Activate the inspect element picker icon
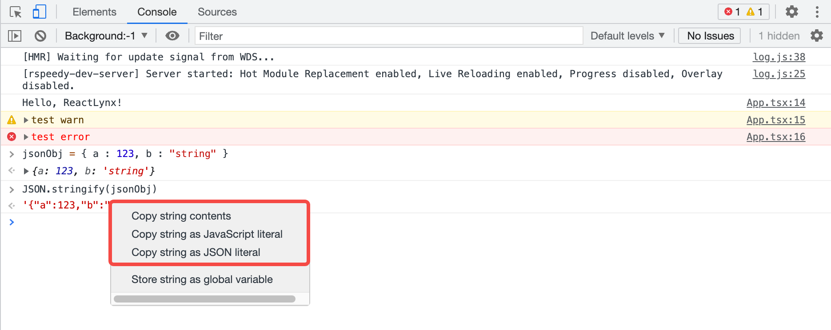Image resolution: width=831 pixels, height=330 pixels. [16, 12]
